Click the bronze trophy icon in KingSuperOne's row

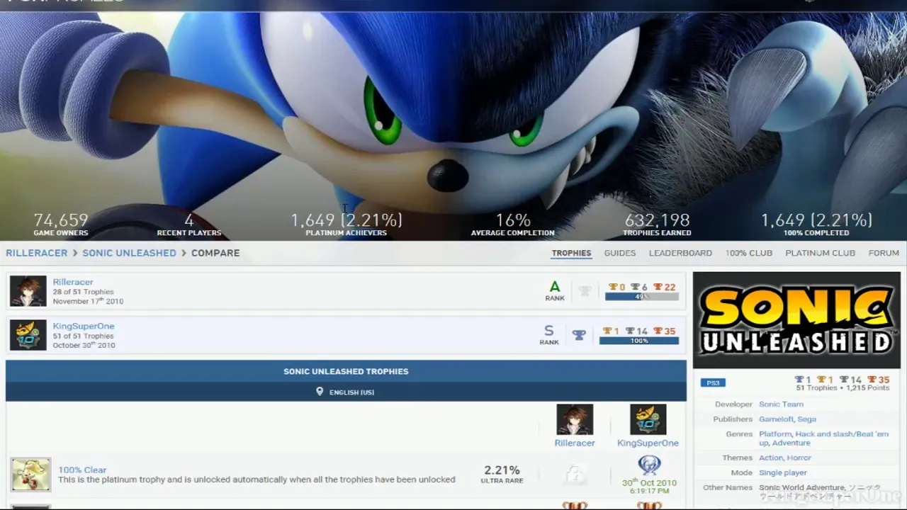pyautogui.click(x=658, y=331)
